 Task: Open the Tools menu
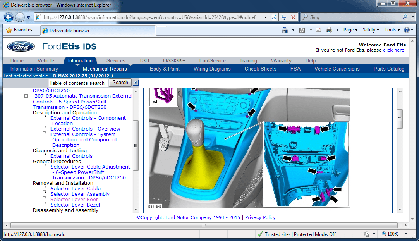(x=392, y=30)
